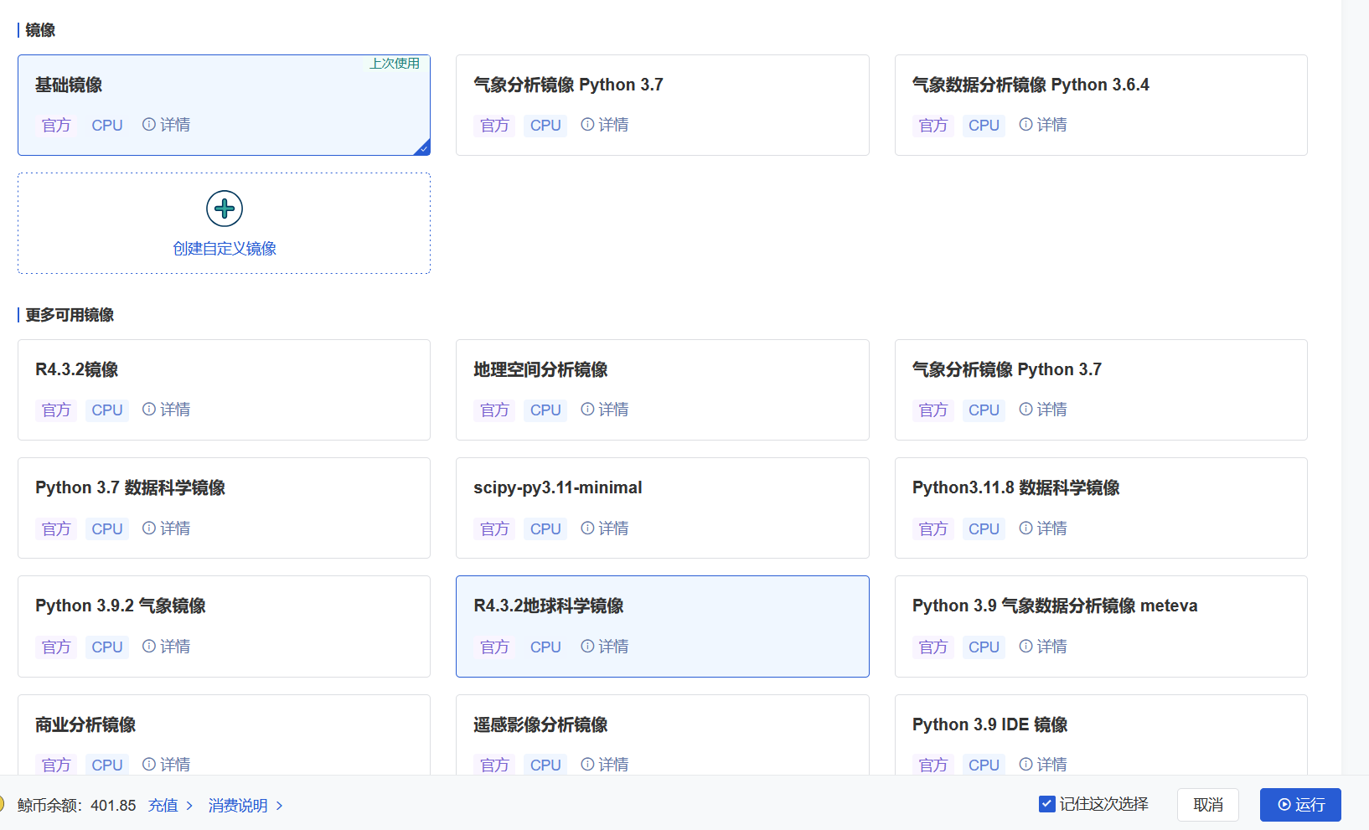
Task: Select scipy-py3.11-minimal card title
Action: tap(558, 487)
